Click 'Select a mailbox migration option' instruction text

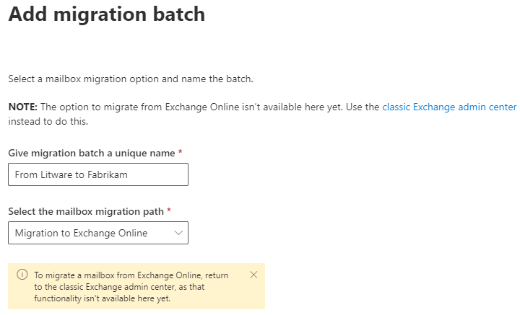[131, 79]
